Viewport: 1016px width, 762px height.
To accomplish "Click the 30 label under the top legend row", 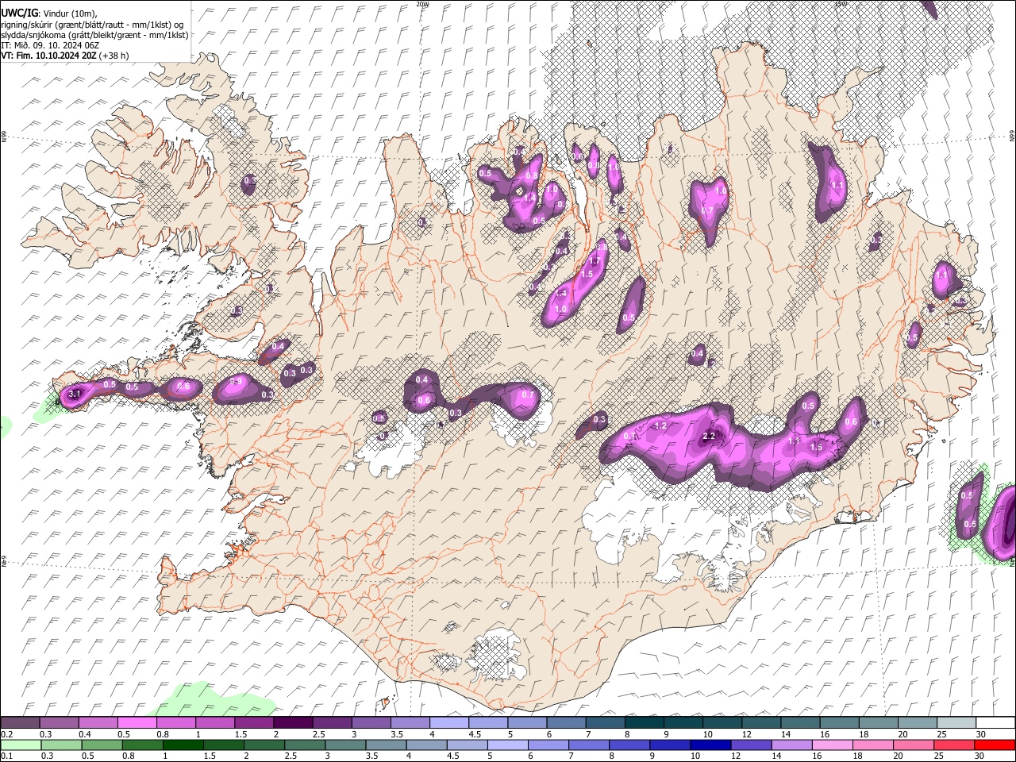I will tap(981, 734).
